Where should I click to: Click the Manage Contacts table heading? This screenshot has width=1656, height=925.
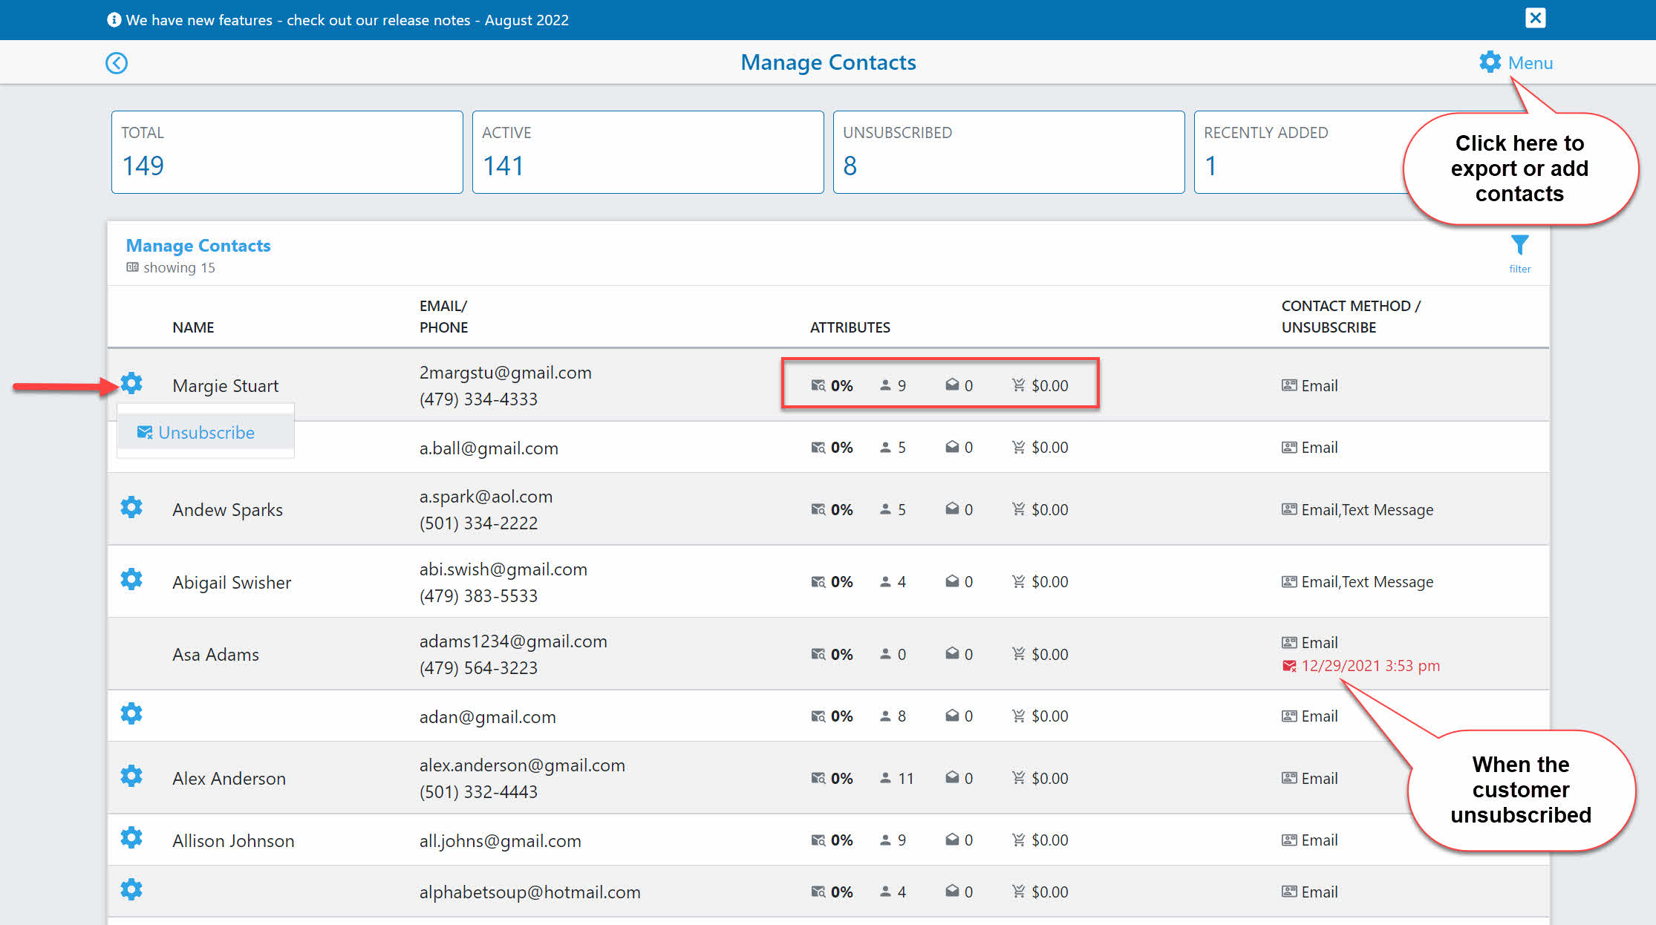[198, 246]
